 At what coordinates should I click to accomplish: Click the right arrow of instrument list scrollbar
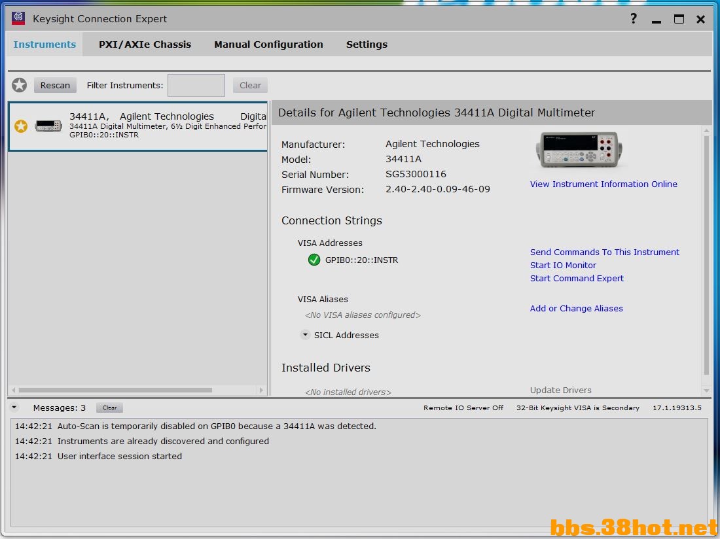pyautogui.click(x=261, y=391)
